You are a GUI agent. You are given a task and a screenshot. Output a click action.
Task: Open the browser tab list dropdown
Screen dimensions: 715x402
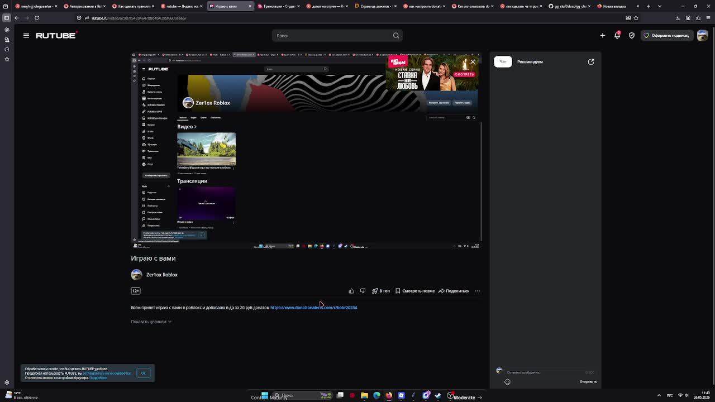click(x=660, y=6)
